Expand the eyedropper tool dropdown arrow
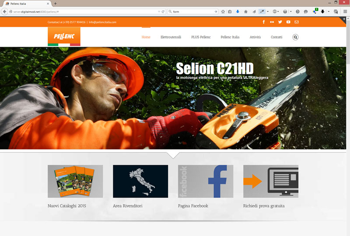 tap(268, 12)
